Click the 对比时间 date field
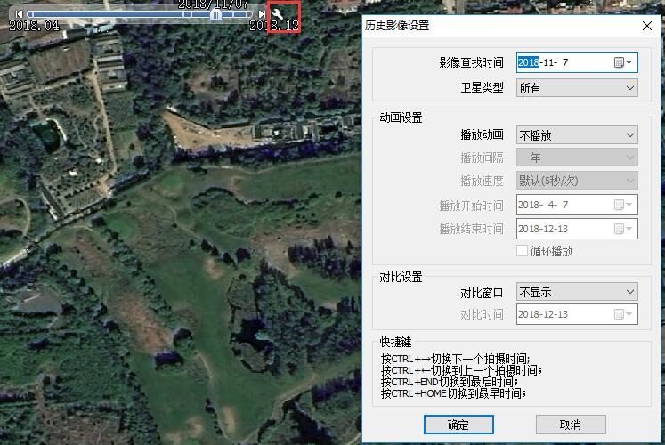 click(577, 314)
